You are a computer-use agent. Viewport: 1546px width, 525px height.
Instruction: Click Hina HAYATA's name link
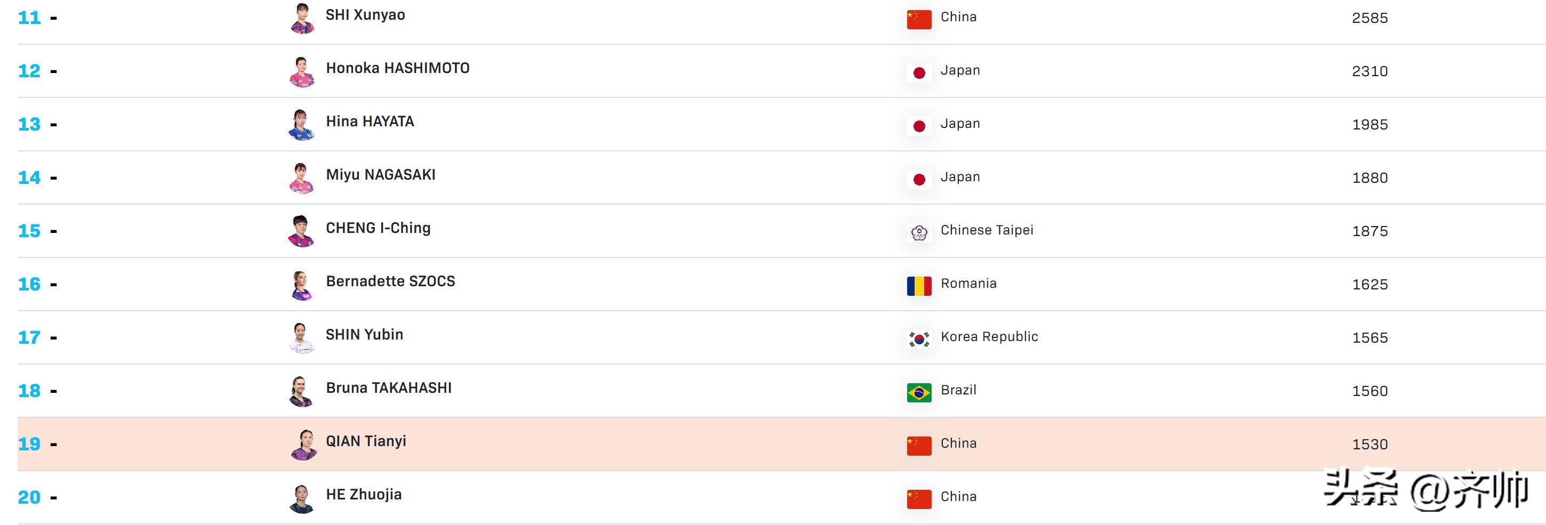[x=370, y=122]
